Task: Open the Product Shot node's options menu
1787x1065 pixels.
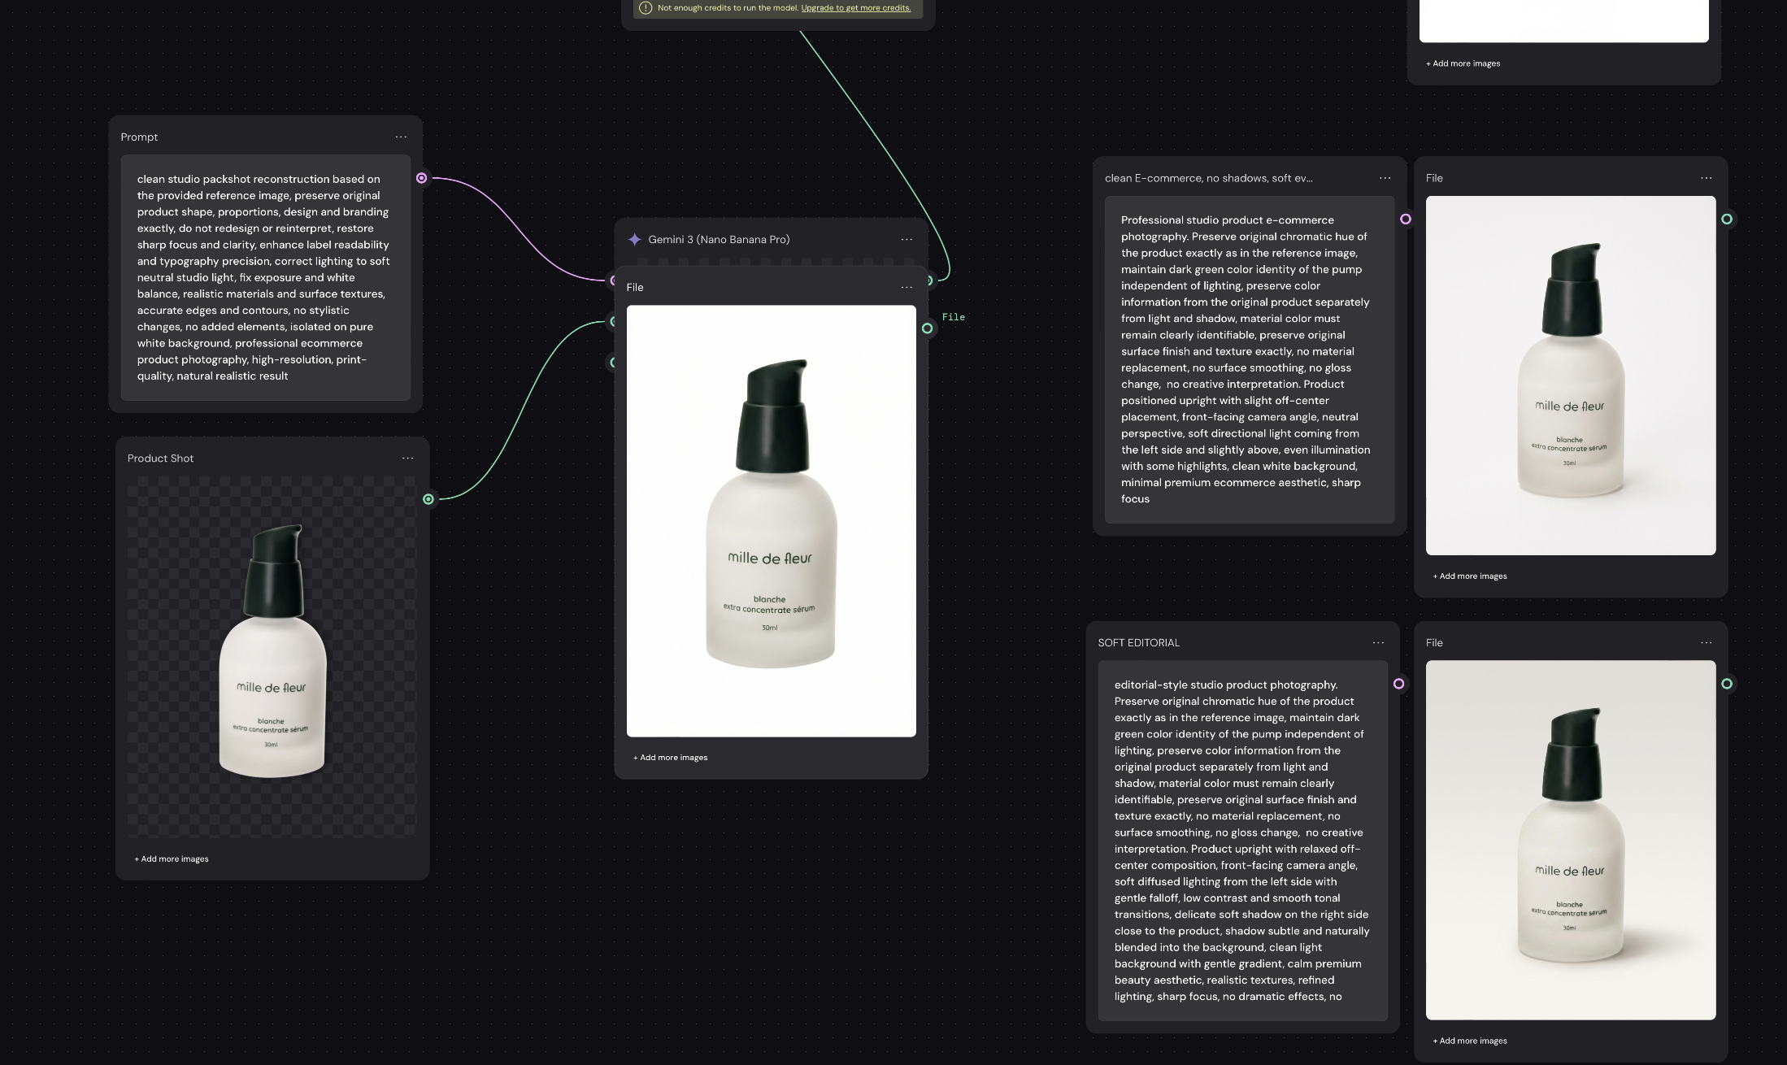Action: (408, 458)
